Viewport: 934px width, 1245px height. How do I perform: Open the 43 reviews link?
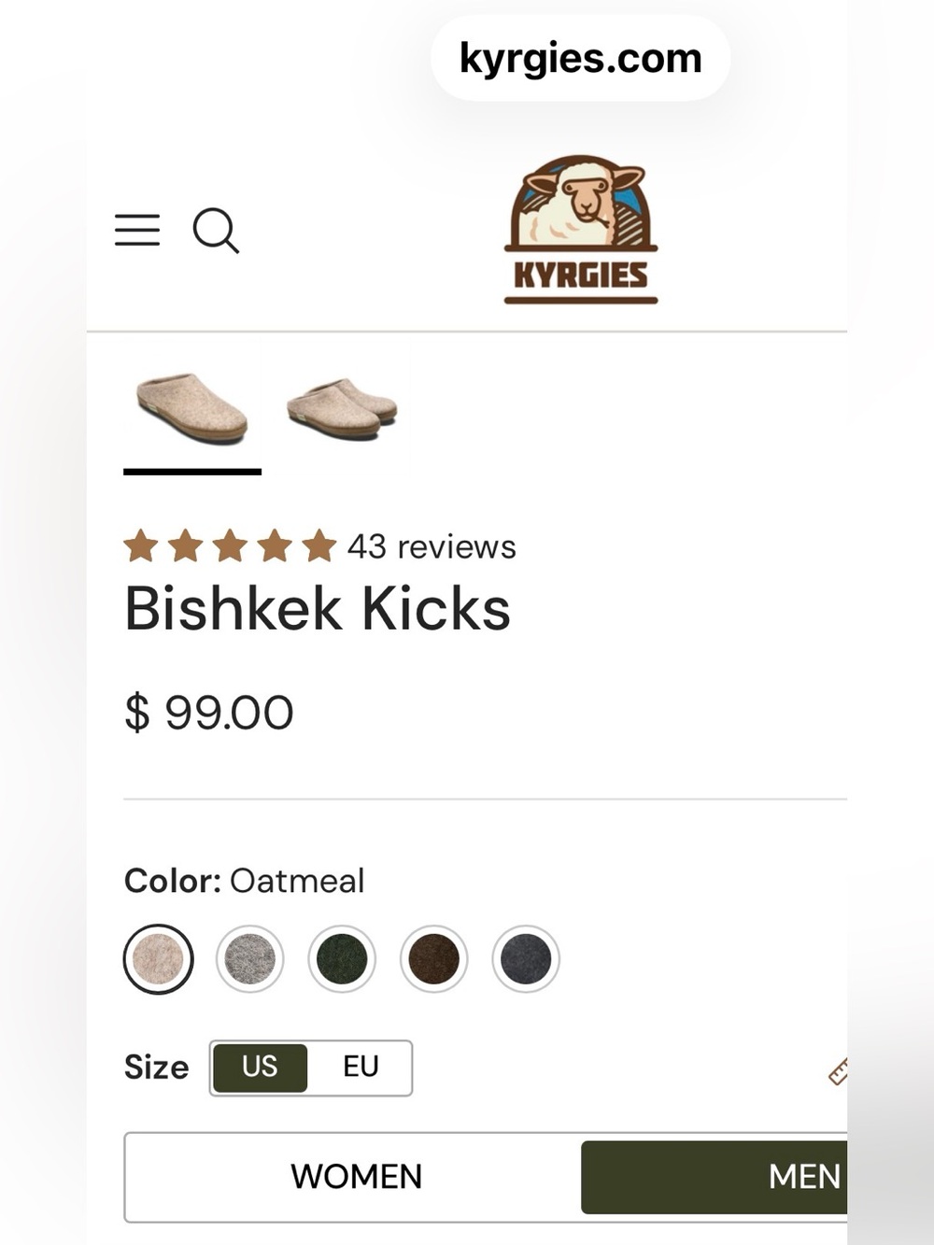(x=432, y=546)
